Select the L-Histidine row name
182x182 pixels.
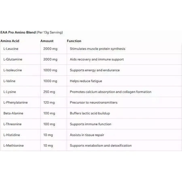tap(12, 135)
